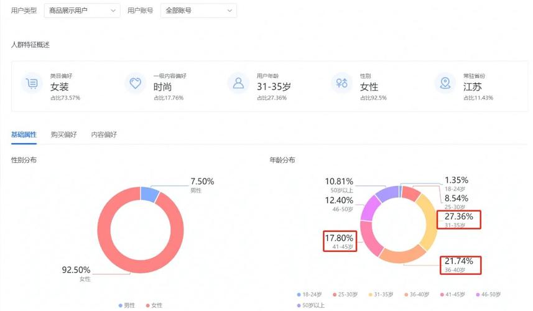Click the 21.74% 36-40岁 label box

(x=460, y=264)
